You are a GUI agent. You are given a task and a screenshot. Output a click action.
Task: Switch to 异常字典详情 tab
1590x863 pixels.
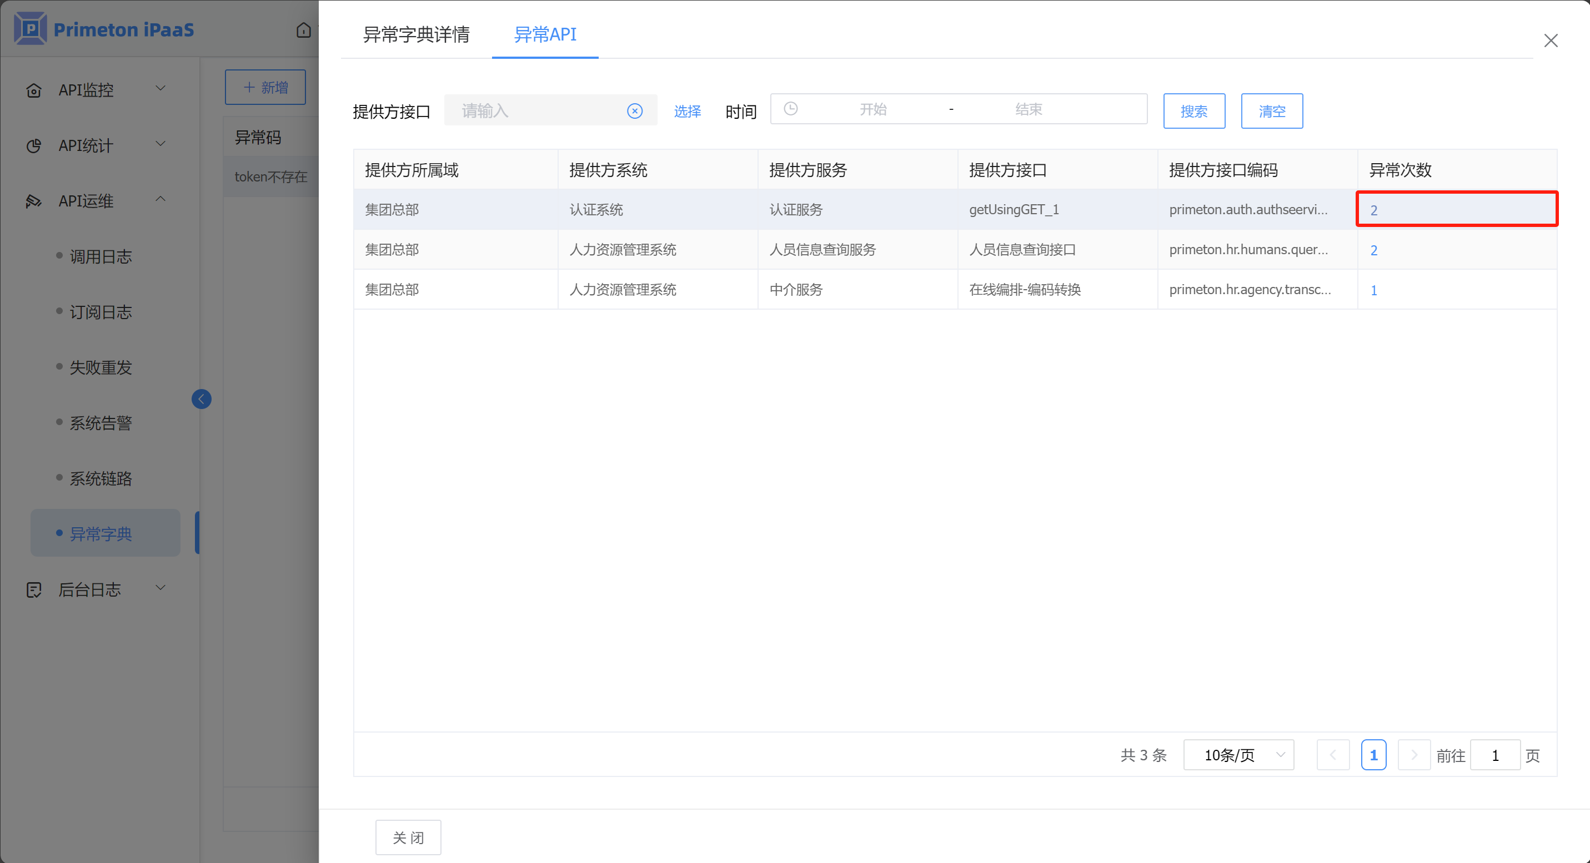coord(416,34)
